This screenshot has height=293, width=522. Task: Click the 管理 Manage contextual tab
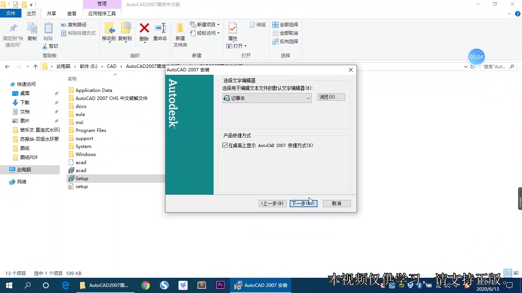[x=102, y=4]
